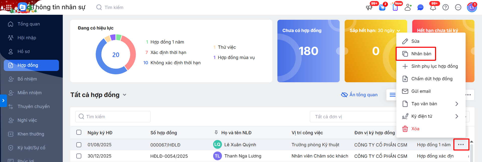Click the donut chart showing 20 contracts
482x162 pixels.
tap(116, 54)
